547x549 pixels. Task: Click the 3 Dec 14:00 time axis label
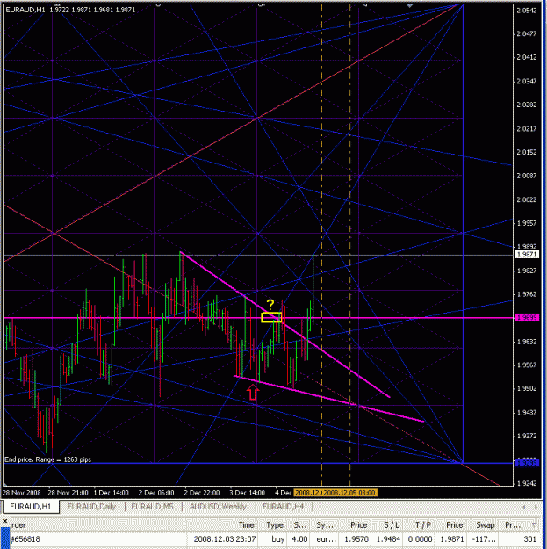[247, 493]
